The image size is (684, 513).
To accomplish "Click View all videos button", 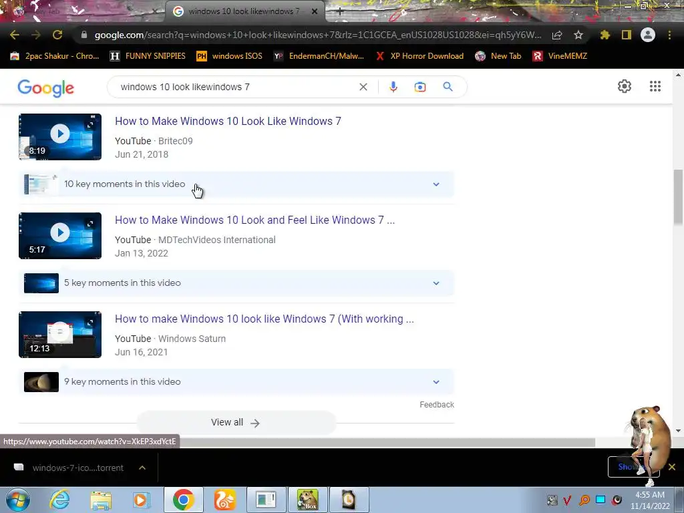I will tap(236, 422).
